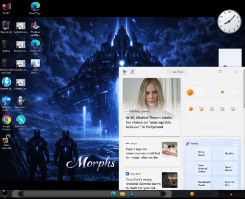
Task: Go to next story in news carousel
Action: [179, 106]
